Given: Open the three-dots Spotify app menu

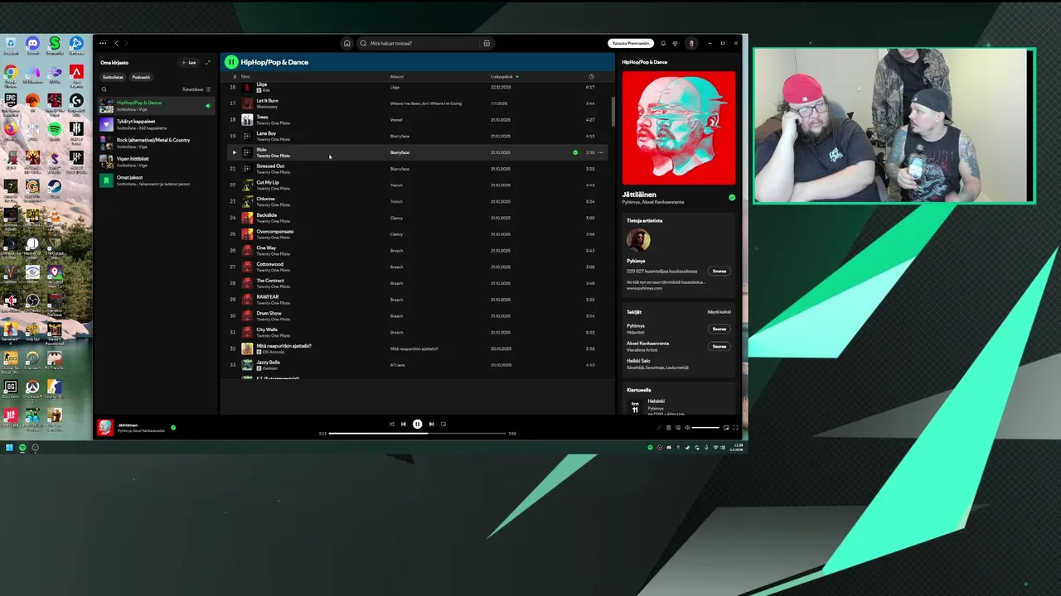Looking at the screenshot, I should (x=103, y=43).
